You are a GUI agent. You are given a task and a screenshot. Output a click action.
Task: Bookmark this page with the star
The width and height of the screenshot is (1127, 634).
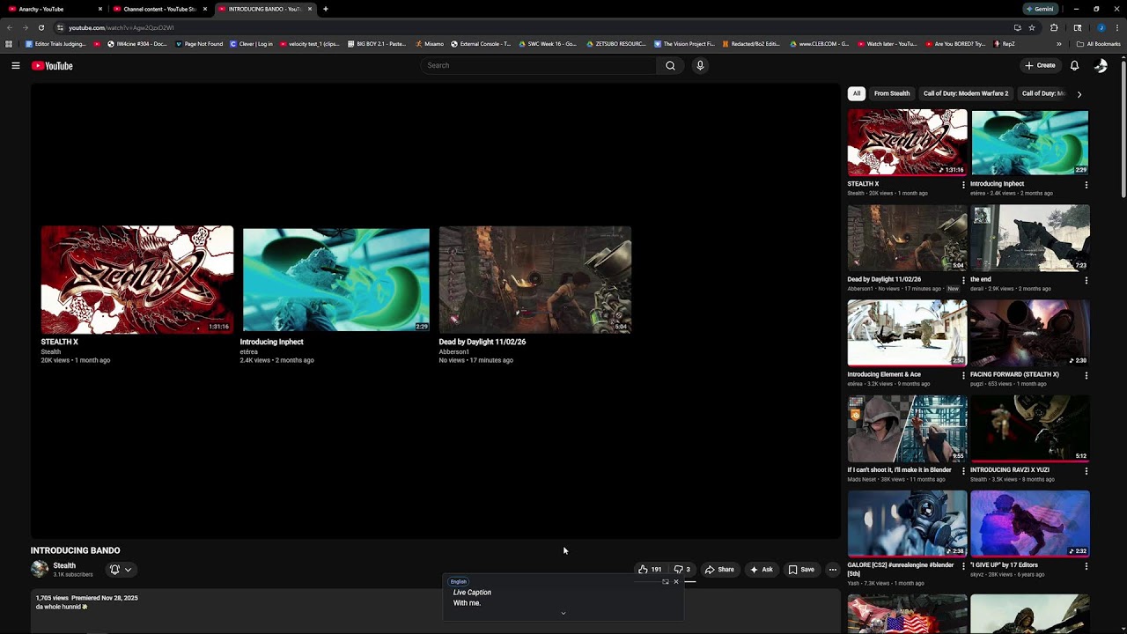point(1032,27)
